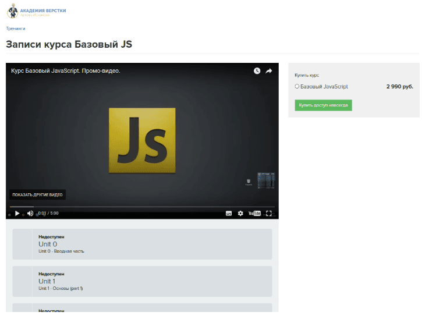Screen dimensions: 422x319
Task: Open the Unit 1 lesson title
Action: pyautogui.click(x=47, y=281)
